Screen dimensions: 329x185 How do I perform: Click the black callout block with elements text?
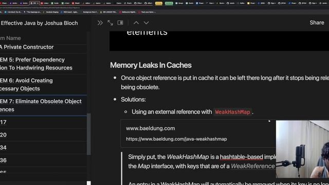click(x=220, y=41)
